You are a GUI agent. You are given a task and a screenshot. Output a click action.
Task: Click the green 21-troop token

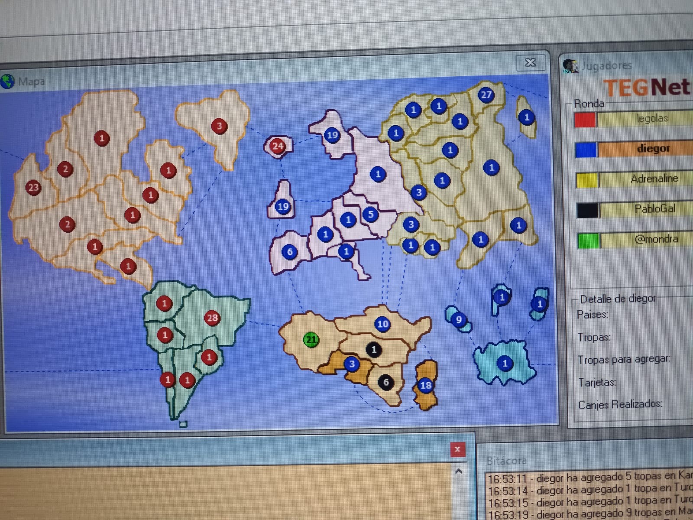[x=311, y=340]
